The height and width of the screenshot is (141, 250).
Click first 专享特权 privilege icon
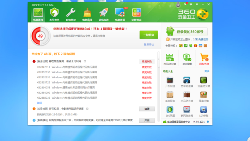point(181,45)
